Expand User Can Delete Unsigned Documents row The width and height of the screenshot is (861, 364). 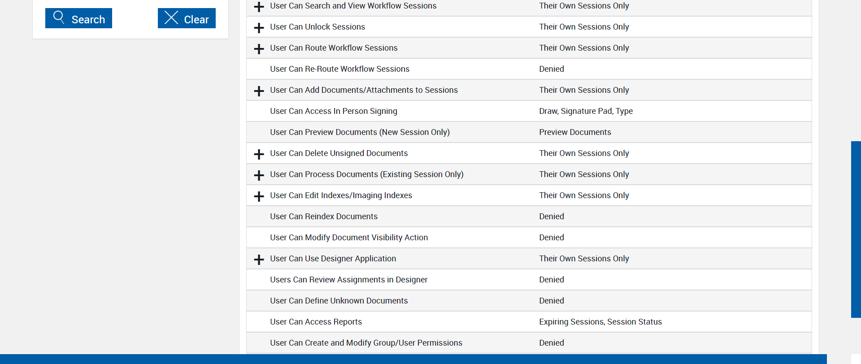coord(259,154)
